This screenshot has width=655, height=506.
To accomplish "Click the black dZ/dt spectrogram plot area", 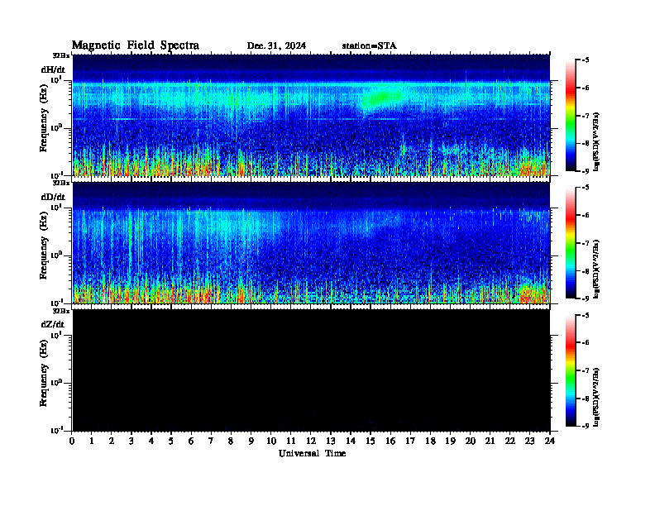I will click(311, 370).
